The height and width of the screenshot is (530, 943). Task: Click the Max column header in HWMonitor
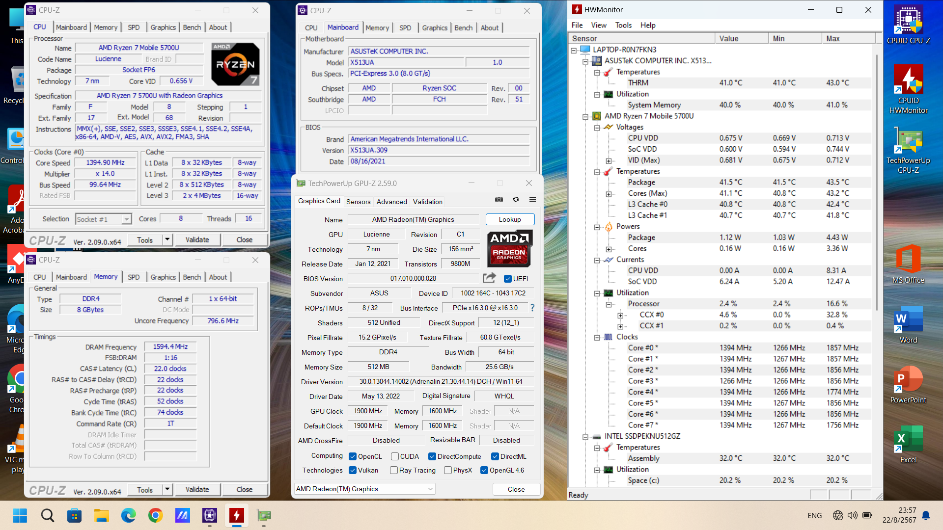click(x=848, y=38)
